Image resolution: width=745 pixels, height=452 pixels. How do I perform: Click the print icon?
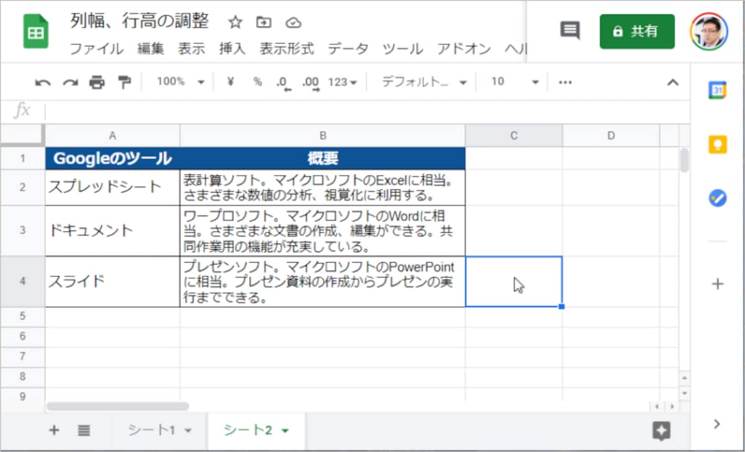(97, 82)
